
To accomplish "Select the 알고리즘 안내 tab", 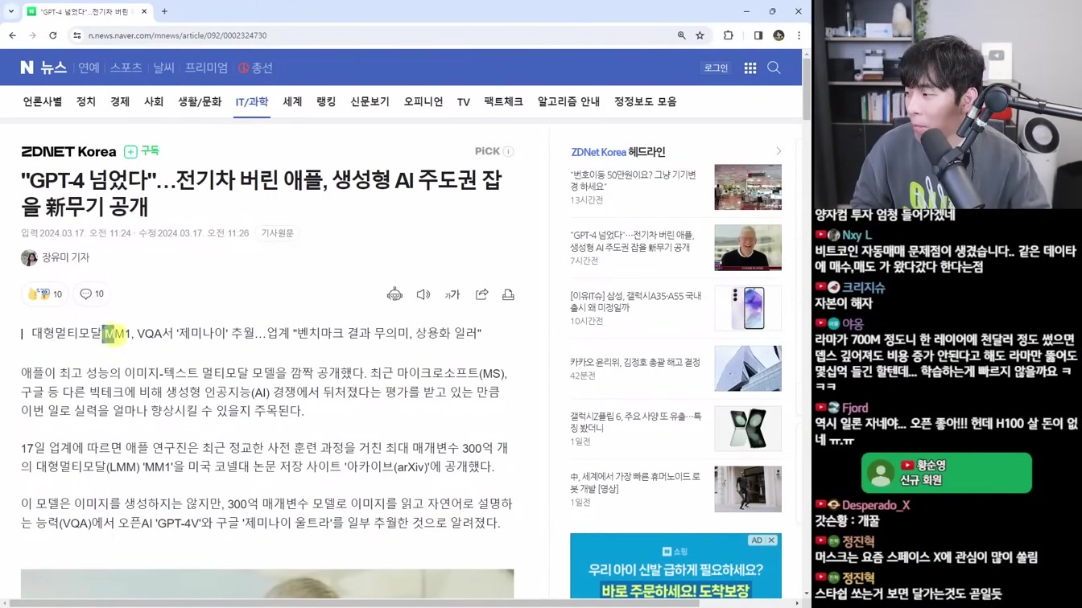I will point(568,102).
